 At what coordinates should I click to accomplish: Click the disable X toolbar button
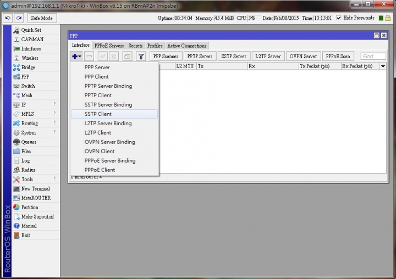point(114,56)
